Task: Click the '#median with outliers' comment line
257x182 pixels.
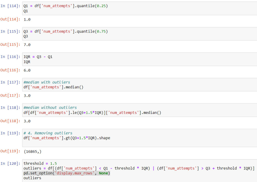Action: coord(47,82)
